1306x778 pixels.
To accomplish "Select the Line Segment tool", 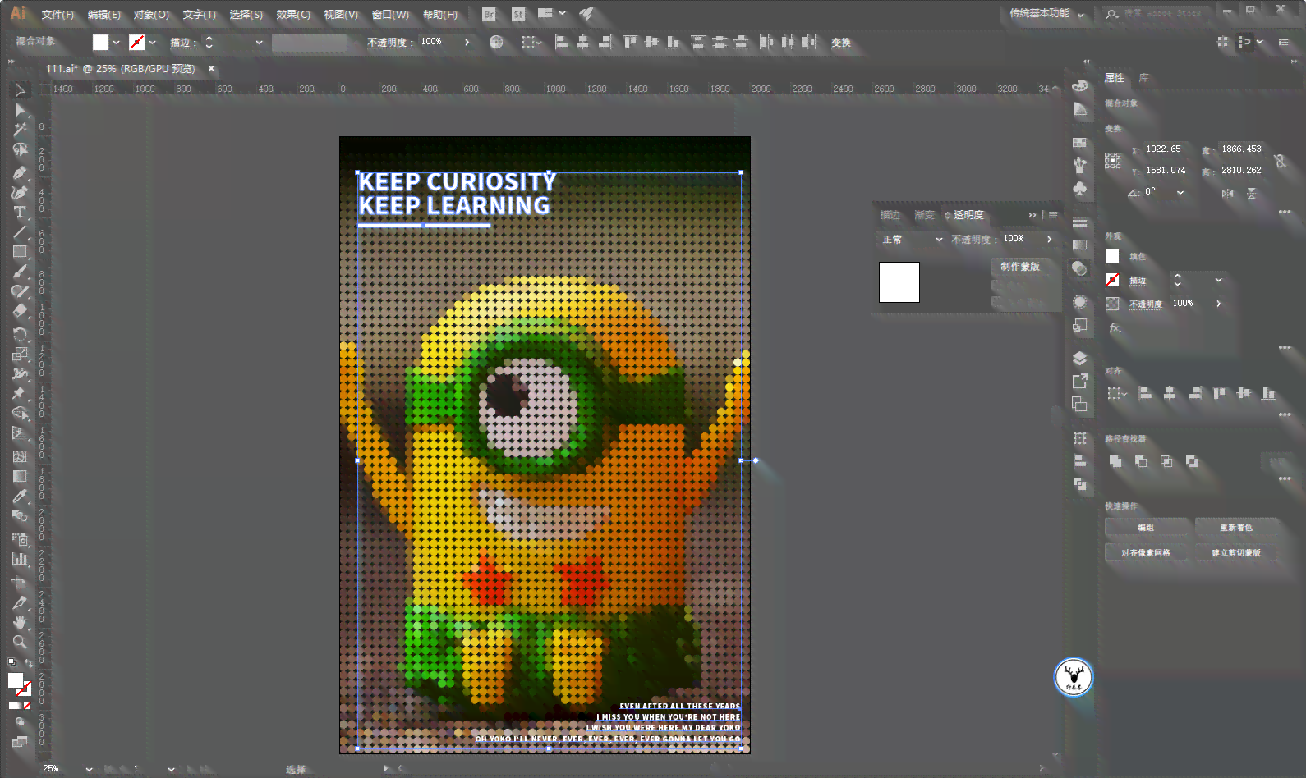I will tap(21, 232).
